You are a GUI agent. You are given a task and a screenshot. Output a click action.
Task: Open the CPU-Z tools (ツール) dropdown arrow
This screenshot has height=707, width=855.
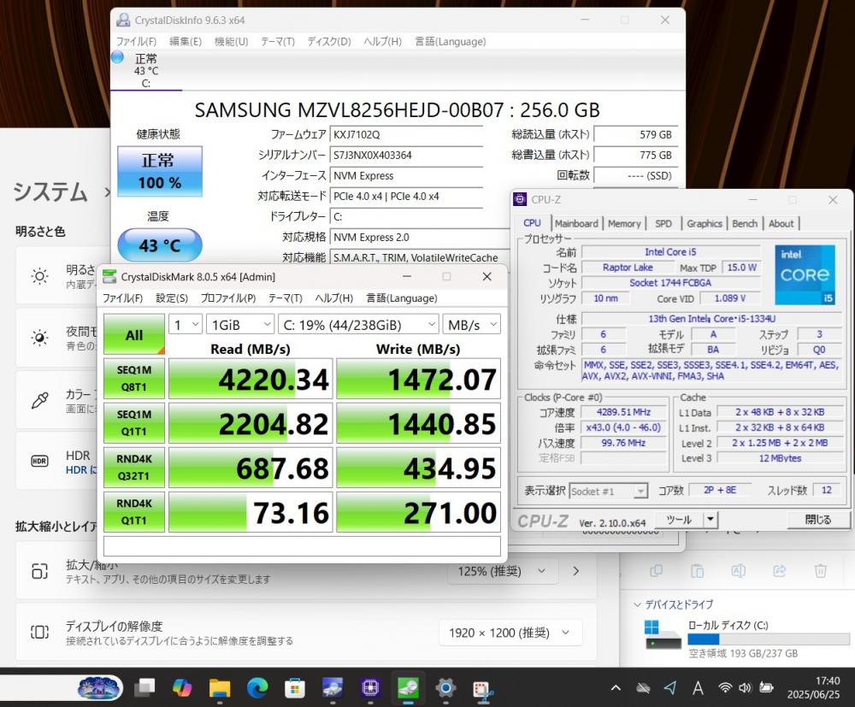[710, 519]
